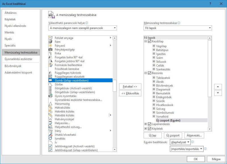Toggle the Lapelrendezés tab checkbox
The width and height of the screenshot is (227, 164).
pyautogui.click(x=150, y=124)
